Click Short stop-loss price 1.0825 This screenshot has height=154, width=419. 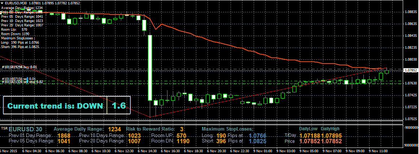click(x=257, y=141)
